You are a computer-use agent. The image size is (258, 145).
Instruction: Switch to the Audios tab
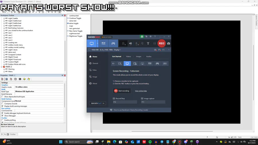[x=149, y=56]
